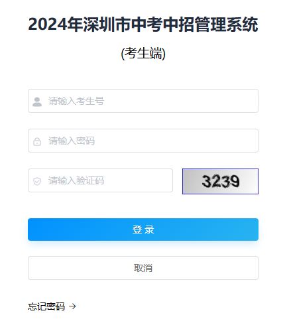Click the placeholder text 请输入考生号

(76, 101)
